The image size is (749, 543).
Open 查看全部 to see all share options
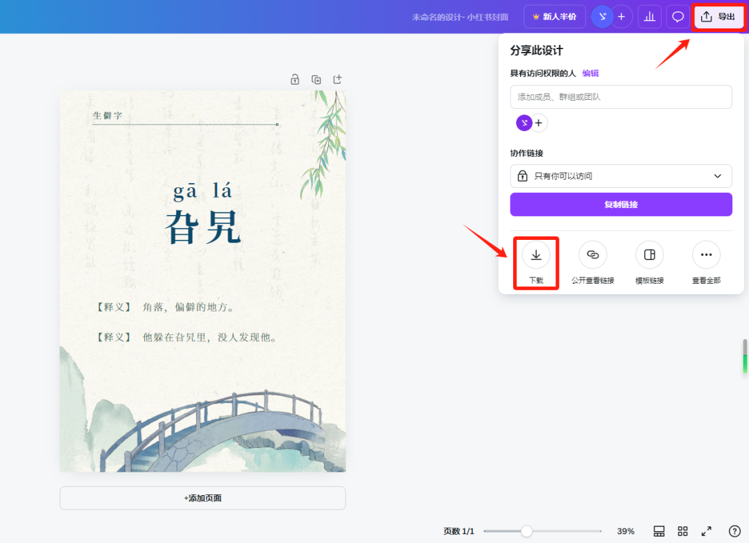(x=706, y=255)
